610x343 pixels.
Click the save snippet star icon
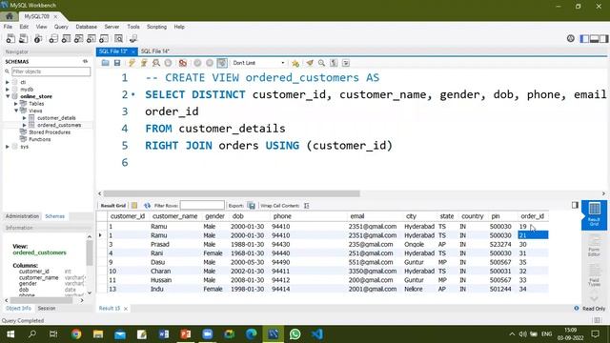click(x=295, y=63)
